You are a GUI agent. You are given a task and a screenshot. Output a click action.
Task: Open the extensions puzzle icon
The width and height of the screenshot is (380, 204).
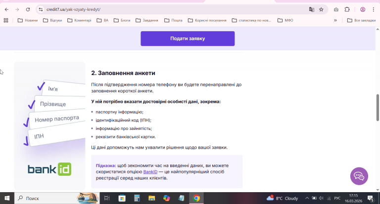(x=347, y=9)
